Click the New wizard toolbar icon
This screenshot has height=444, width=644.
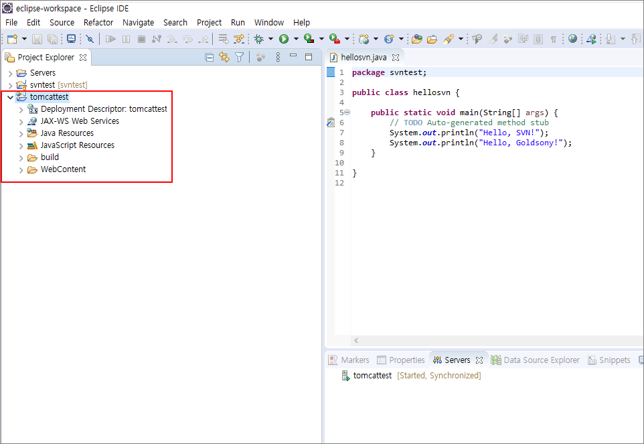tap(12, 39)
